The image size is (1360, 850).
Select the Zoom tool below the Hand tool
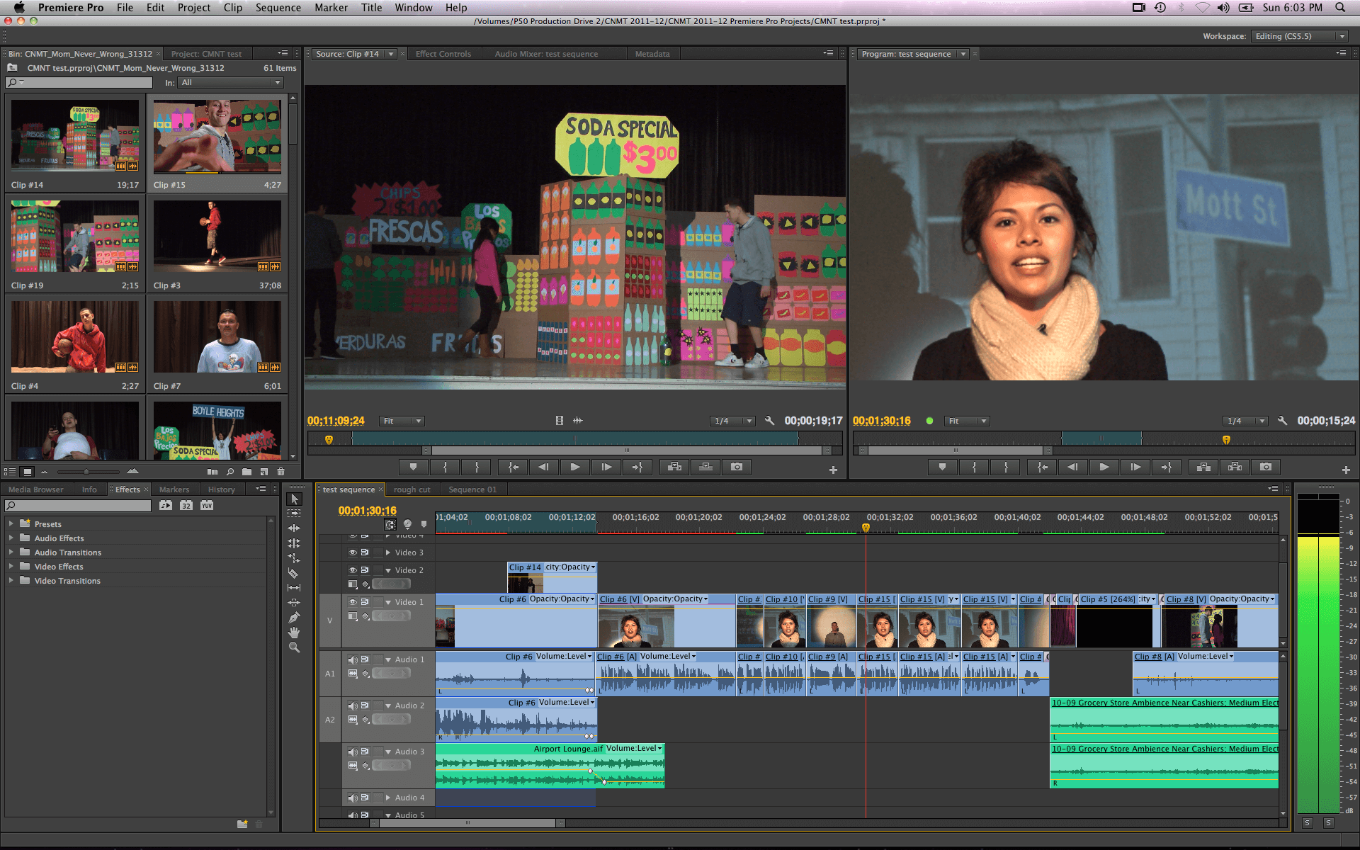click(294, 646)
